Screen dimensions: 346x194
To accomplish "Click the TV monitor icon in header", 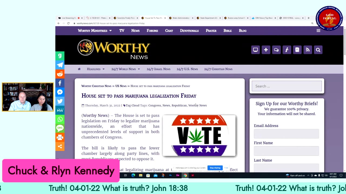I will coord(255,50).
